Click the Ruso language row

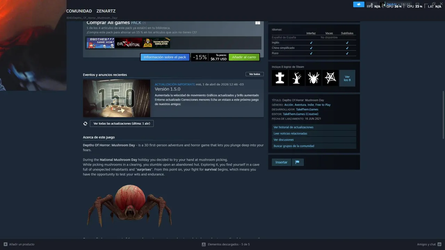point(314,53)
